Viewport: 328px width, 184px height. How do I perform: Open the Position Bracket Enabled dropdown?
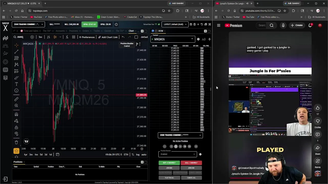[x=177, y=154]
